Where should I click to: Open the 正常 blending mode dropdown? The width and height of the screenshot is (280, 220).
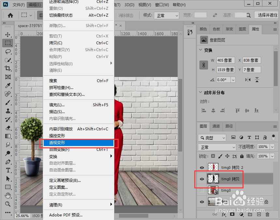click(x=217, y=147)
